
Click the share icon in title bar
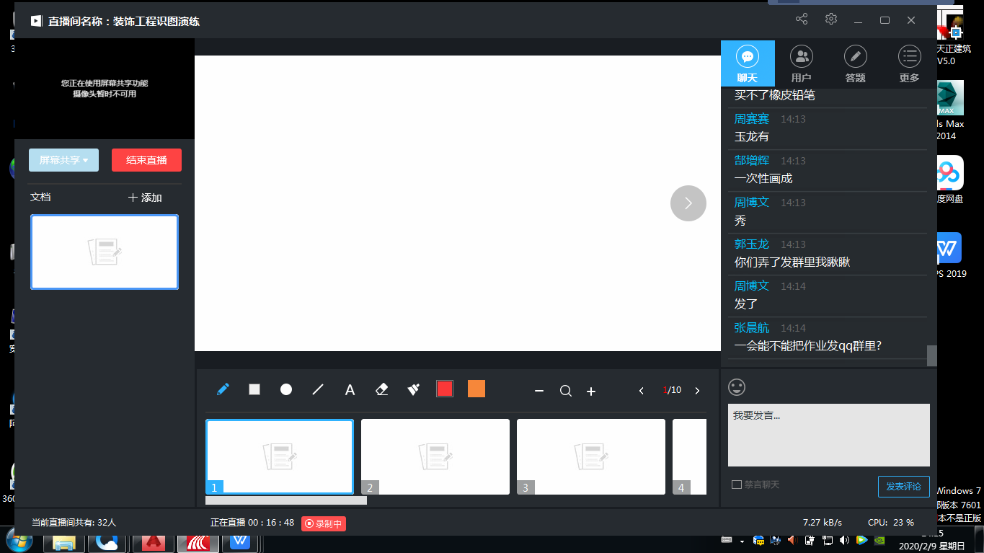pos(802,19)
